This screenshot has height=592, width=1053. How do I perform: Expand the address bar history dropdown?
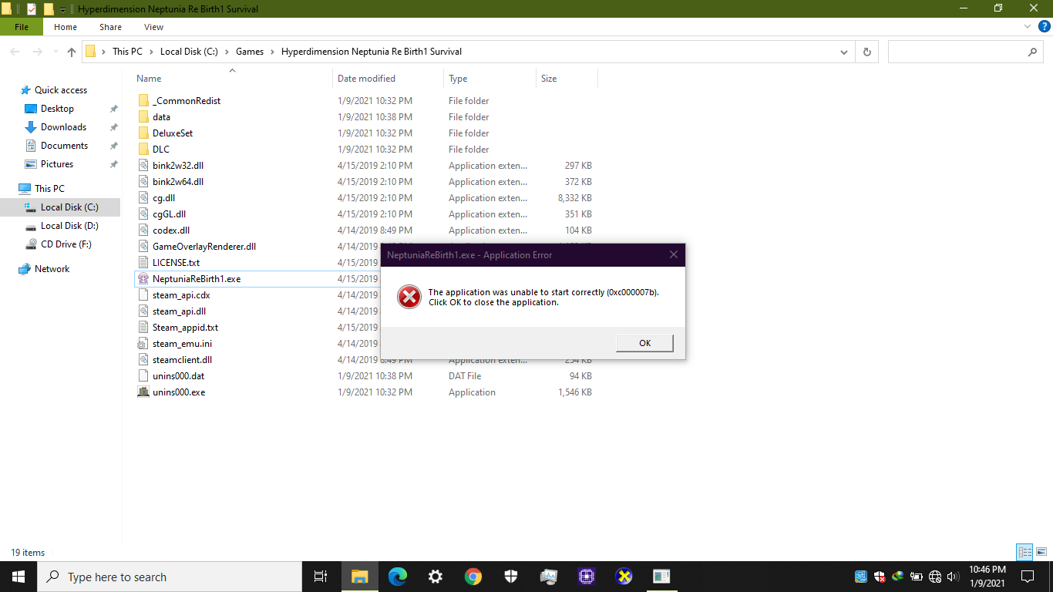844,52
